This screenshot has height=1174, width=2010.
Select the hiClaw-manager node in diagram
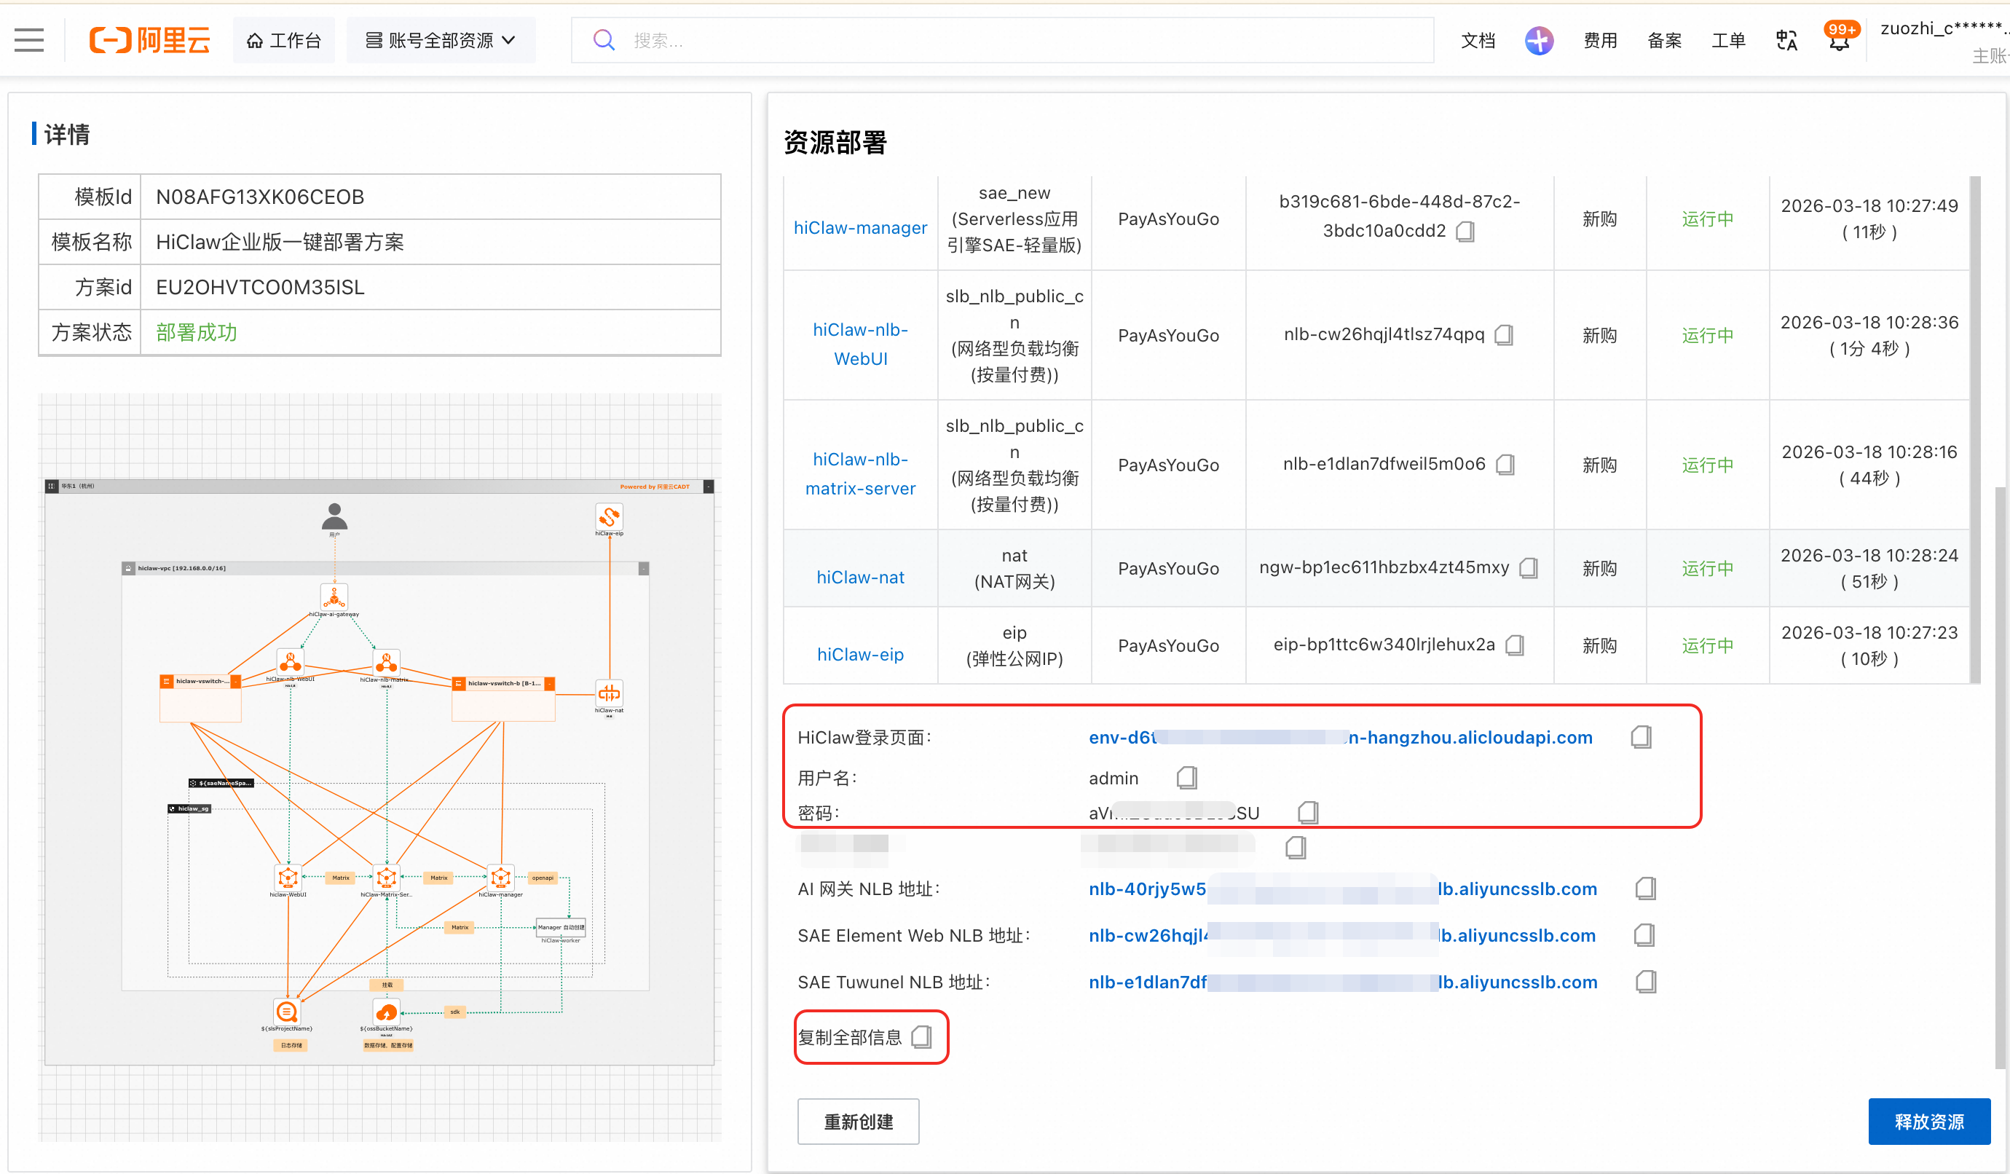501,878
